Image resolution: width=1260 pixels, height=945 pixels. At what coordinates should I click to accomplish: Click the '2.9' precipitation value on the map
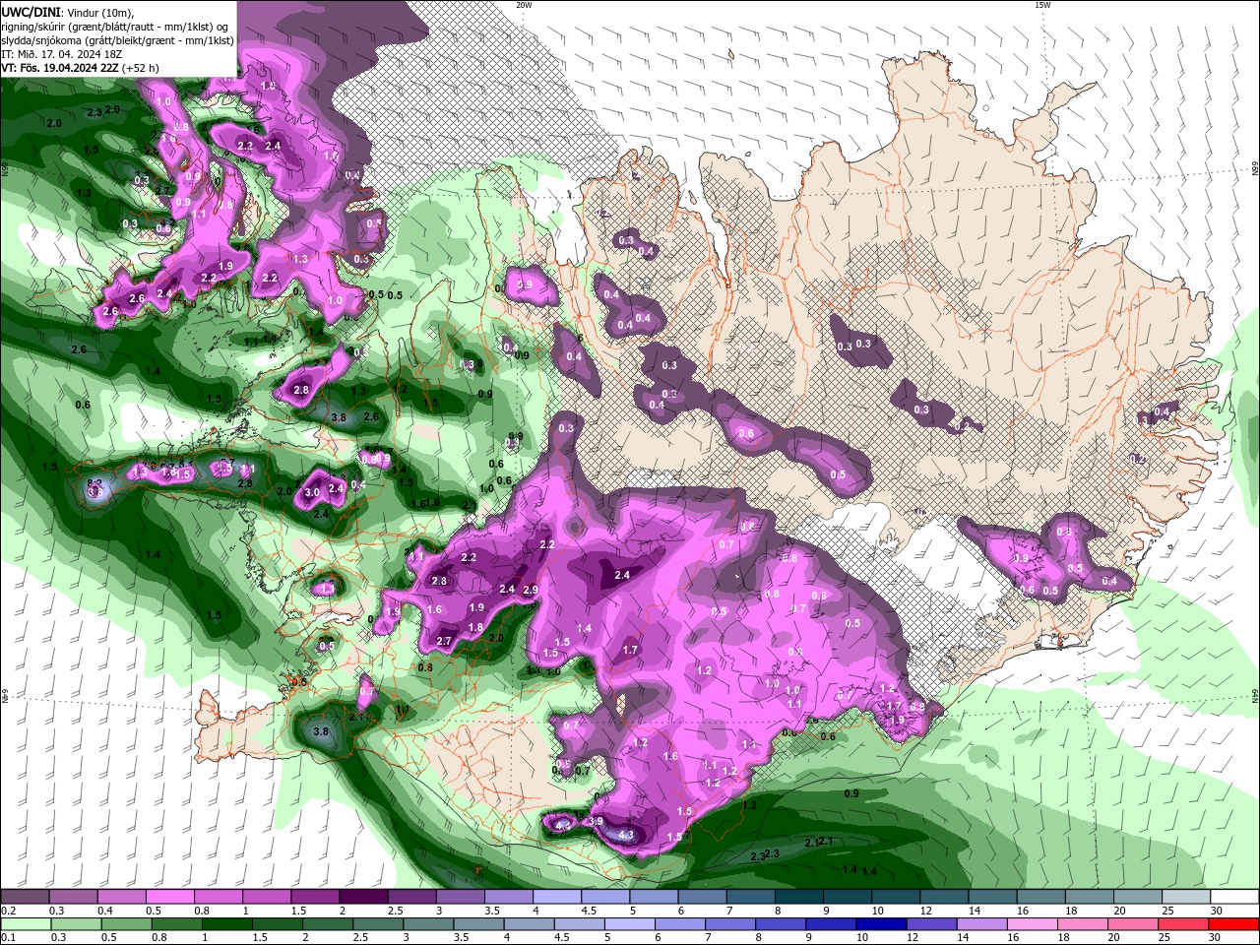pos(531,590)
